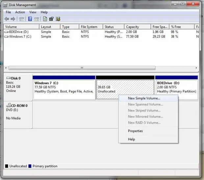The image size is (204, 180).
Task: Click the Back arrow toolbar icon
Action: 7,19
